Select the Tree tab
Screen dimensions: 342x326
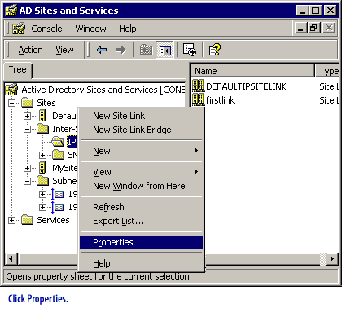(18, 70)
